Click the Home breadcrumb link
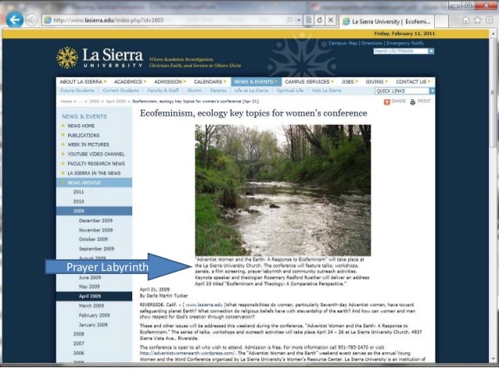The width and height of the screenshot is (499, 374). point(66,102)
